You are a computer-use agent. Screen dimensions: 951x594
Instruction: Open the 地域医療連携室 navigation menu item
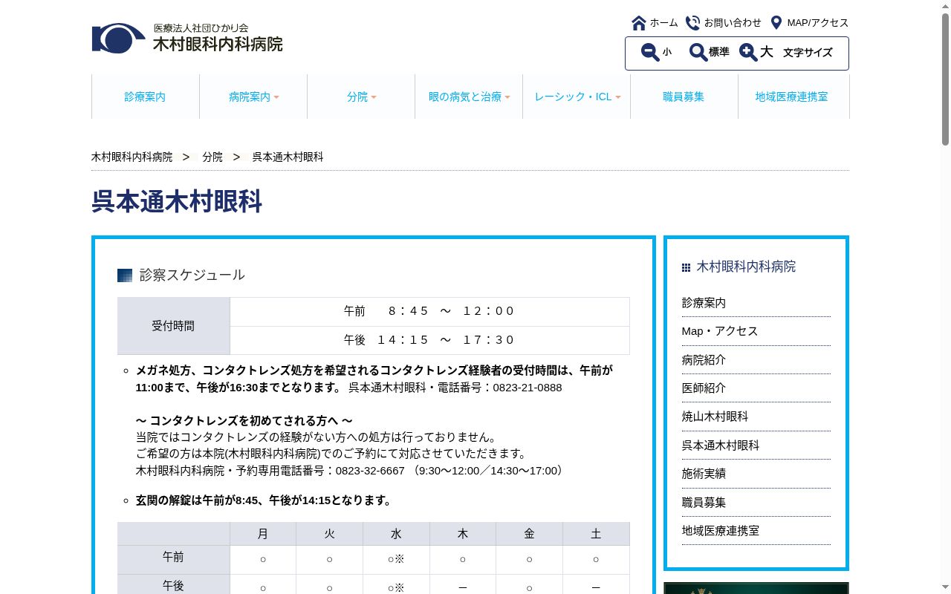click(x=792, y=97)
